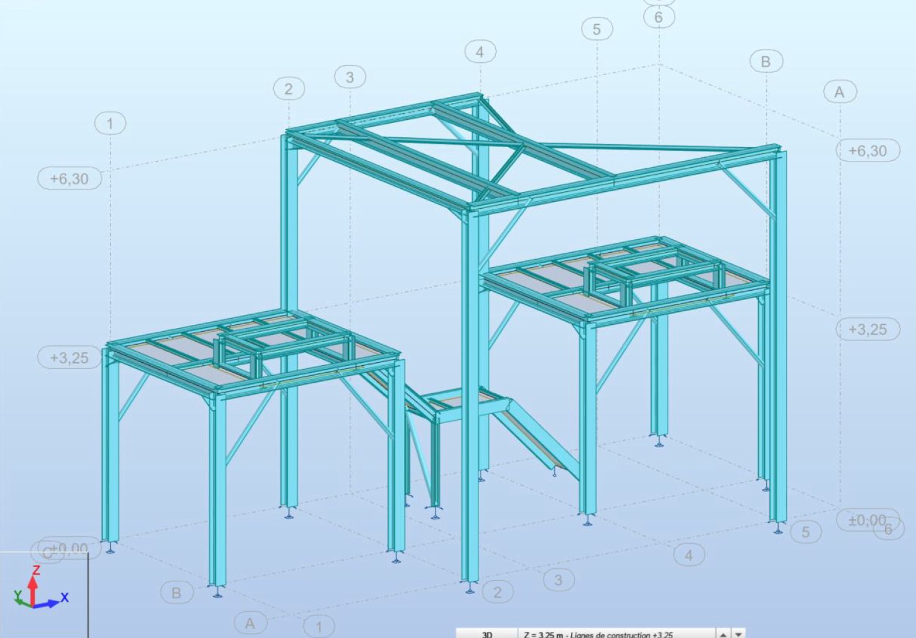Click the ±0,00 level label on the right
This screenshot has width=916, height=638.
tap(867, 519)
